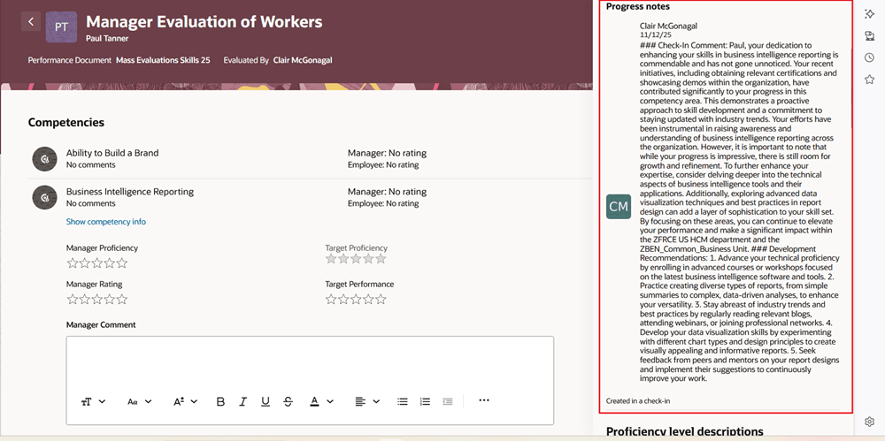Open the gear settings icon in the side rail
885x441 pixels.
click(869, 422)
